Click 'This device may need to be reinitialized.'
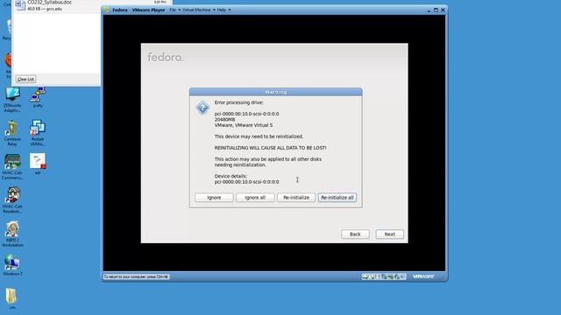Viewport: 561px width, 315px height. pyautogui.click(x=259, y=136)
